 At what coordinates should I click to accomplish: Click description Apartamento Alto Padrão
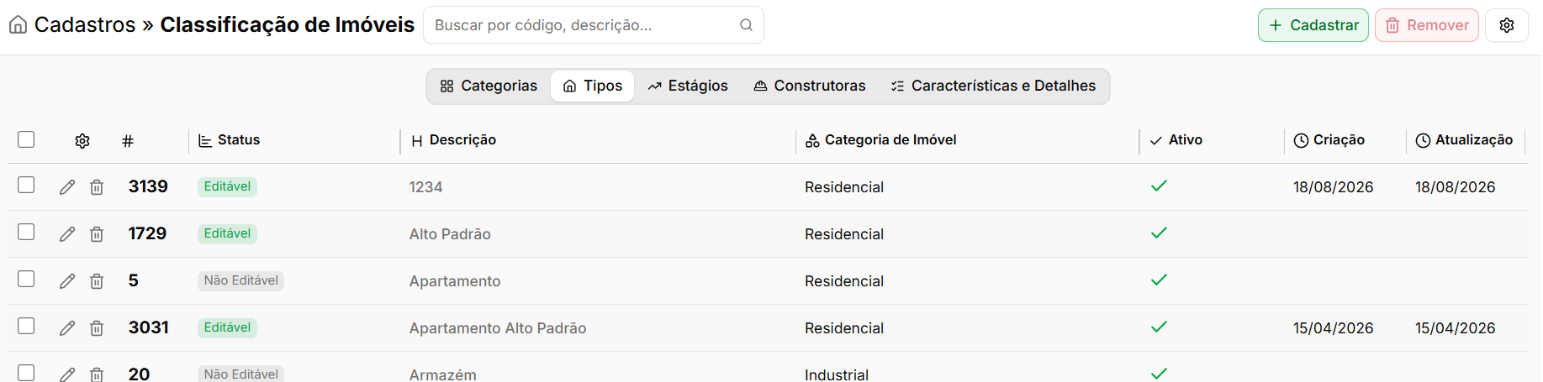[x=498, y=328]
